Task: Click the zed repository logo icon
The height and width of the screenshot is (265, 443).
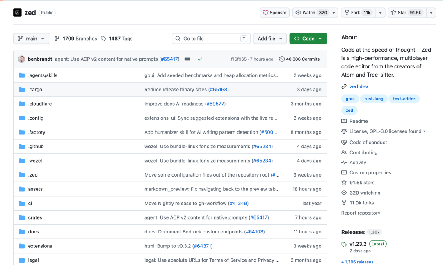Action: click(x=17, y=12)
